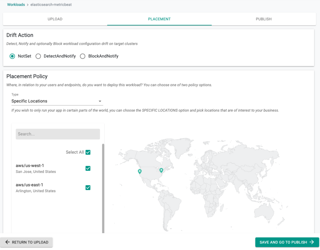Click the locations list scrollbar
The width and height of the screenshot is (320, 250).
coord(103,188)
